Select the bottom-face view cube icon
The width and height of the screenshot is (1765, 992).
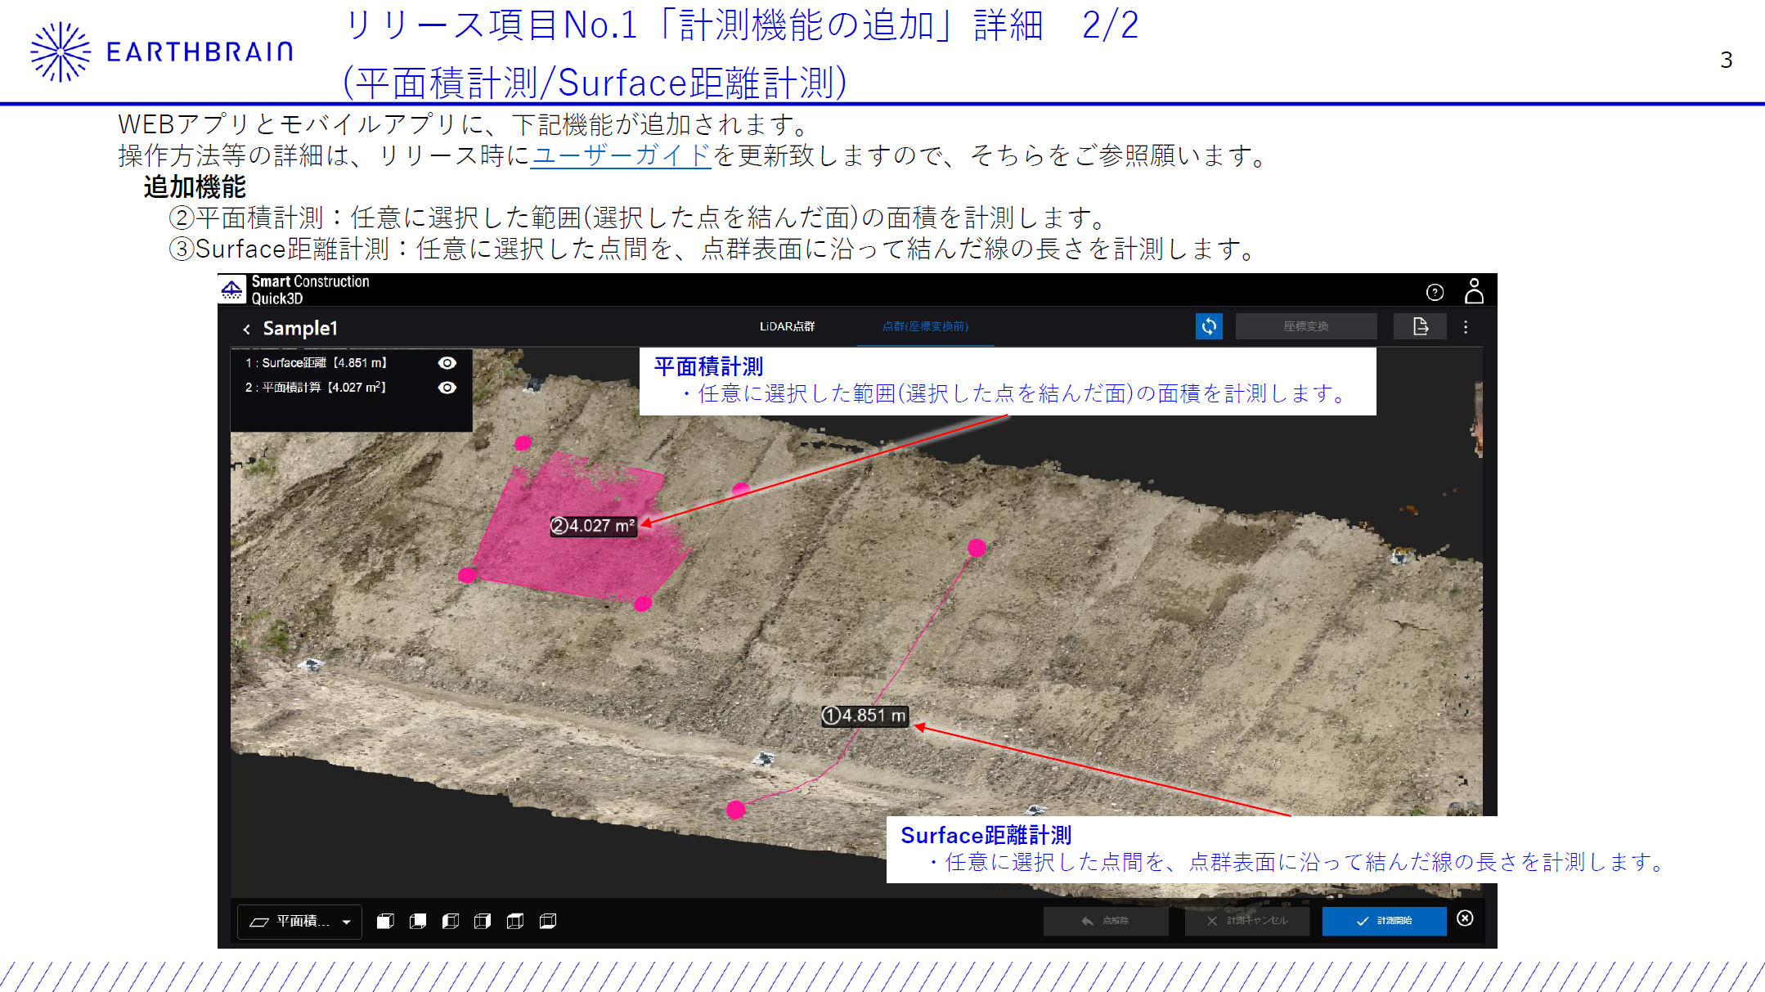(x=548, y=922)
